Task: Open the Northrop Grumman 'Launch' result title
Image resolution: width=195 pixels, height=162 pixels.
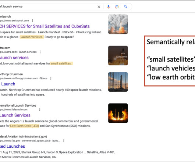Action: [x=8, y=84]
